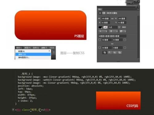Open the stroke color swatch
The image size is (154, 115).
(105, 27)
